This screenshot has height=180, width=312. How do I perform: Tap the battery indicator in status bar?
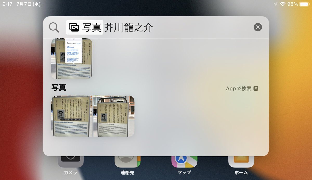304,4
